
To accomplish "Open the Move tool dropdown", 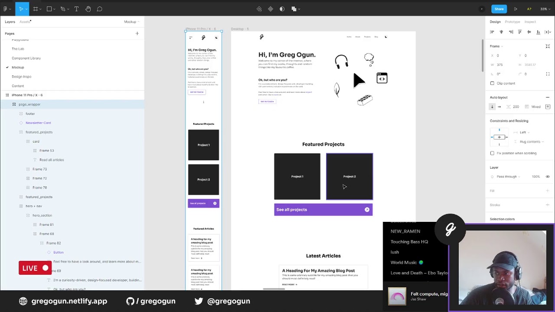I will (27, 9).
